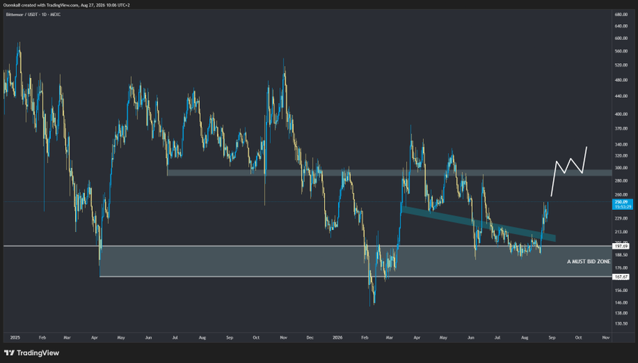Click the Dec label on time axis

coord(310,337)
